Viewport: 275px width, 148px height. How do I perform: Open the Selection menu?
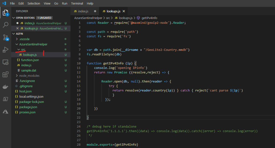[x=34, y=3]
